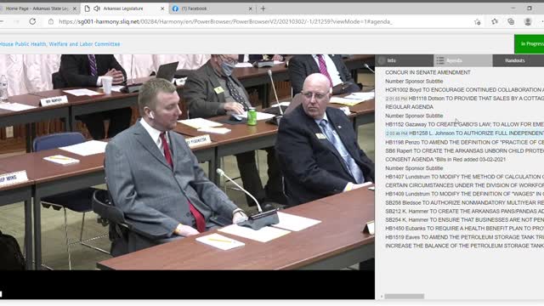Open the site info icon beside the URL
This screenshot has height=306, width=544.
[x=51, y=21]
